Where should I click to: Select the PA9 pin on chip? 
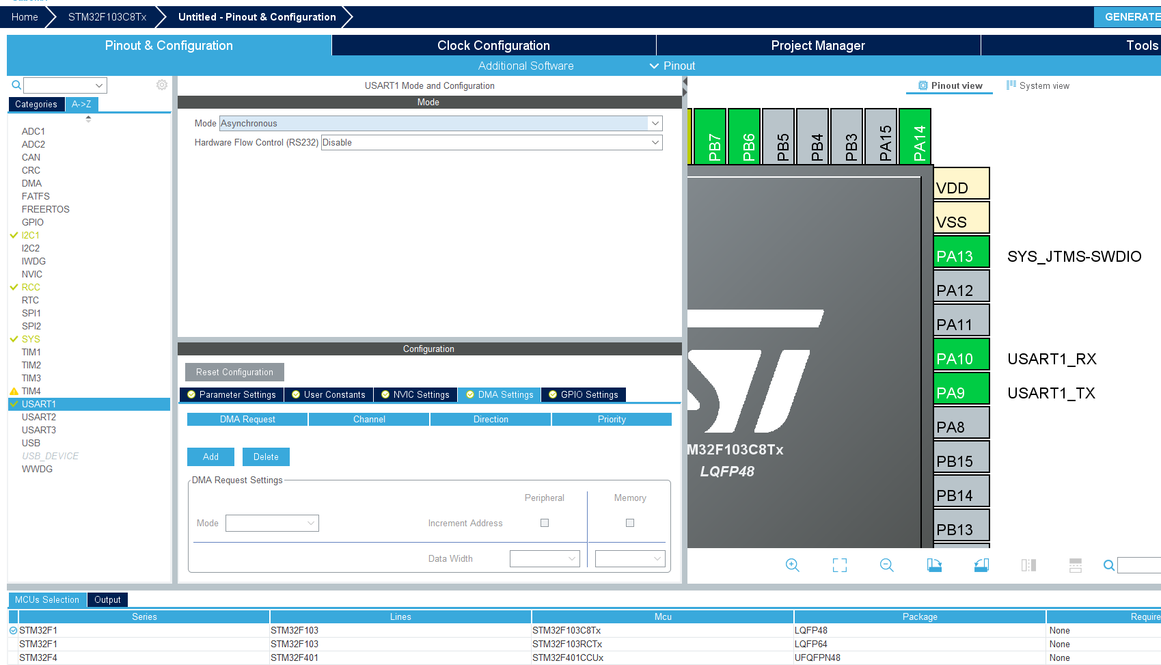961,388
